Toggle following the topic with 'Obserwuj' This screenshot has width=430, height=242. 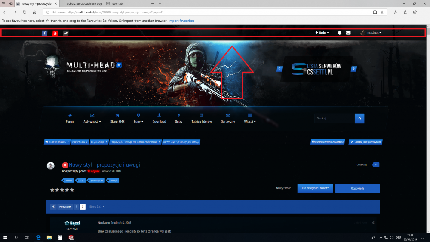point(362,165)
